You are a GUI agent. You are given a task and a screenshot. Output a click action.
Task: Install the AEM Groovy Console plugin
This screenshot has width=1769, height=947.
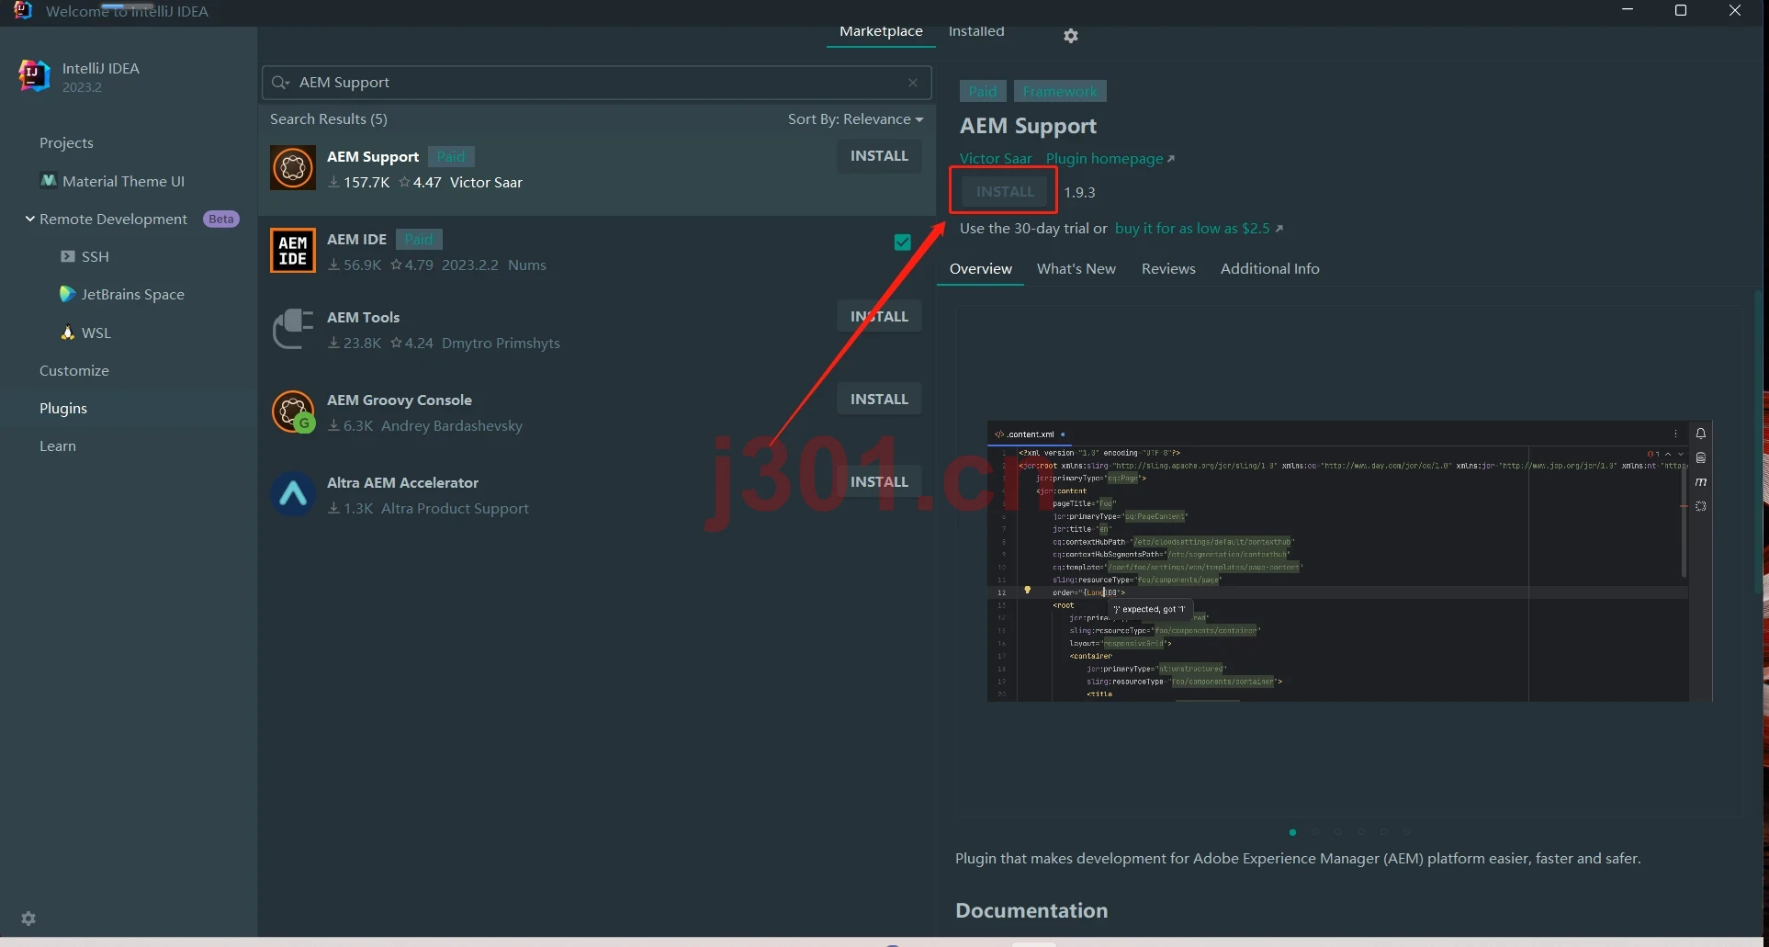pyautogui.click(x=879, y=400)
